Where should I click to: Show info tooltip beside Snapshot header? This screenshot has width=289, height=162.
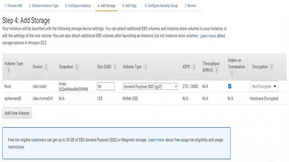pyautogui.click(x=77, y=67)
